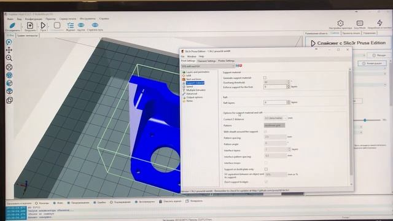Switch to the first cube view icon
This screenshot has width=393, height=221.
point(9,75)
